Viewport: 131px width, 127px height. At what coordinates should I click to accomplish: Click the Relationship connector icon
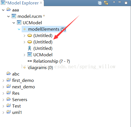coord(30,61)
